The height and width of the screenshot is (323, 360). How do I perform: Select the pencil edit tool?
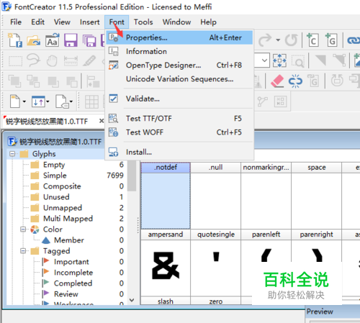(89, 60)
